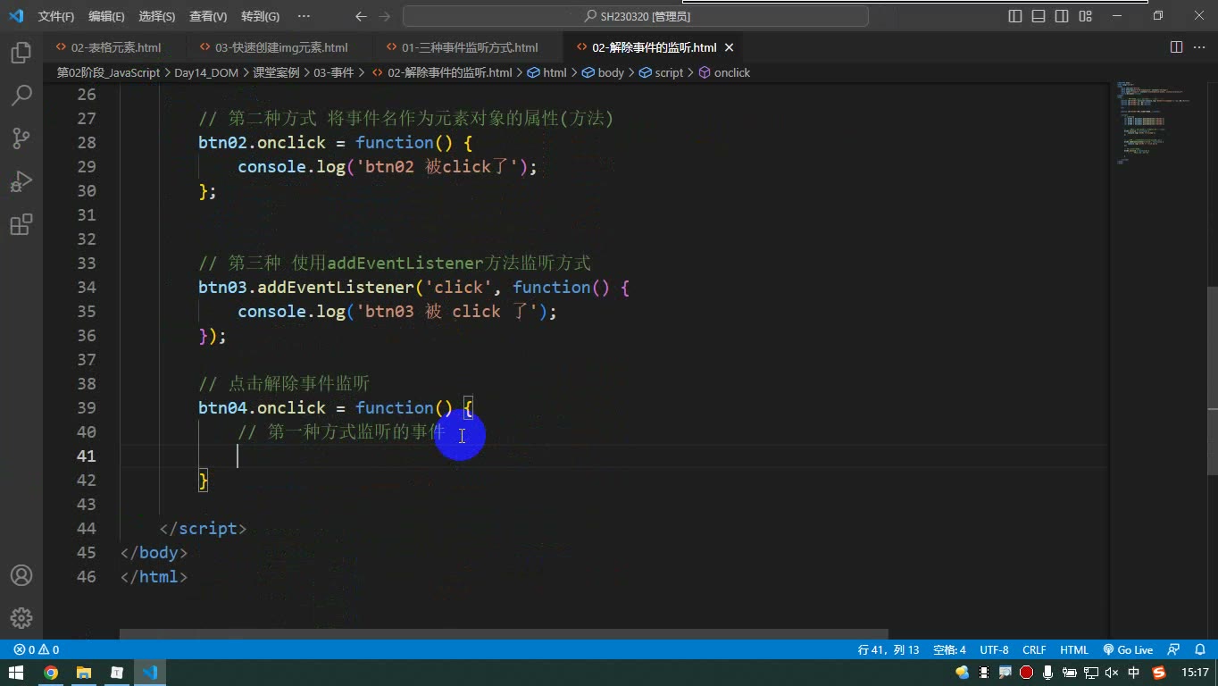The width and height of the screenshot is (1218, 686).
Task: Open the Search view in activity bar
Action: [21, 96]
